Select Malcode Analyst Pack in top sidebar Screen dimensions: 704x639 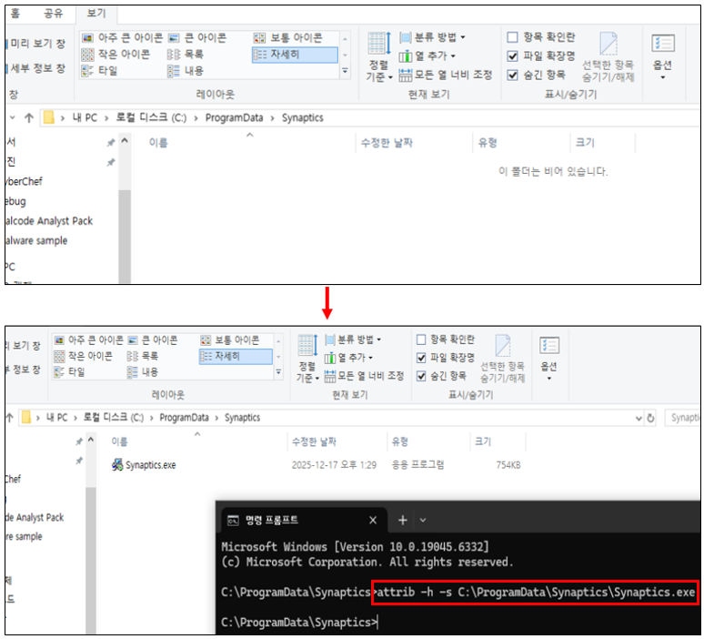coord(48,221)
